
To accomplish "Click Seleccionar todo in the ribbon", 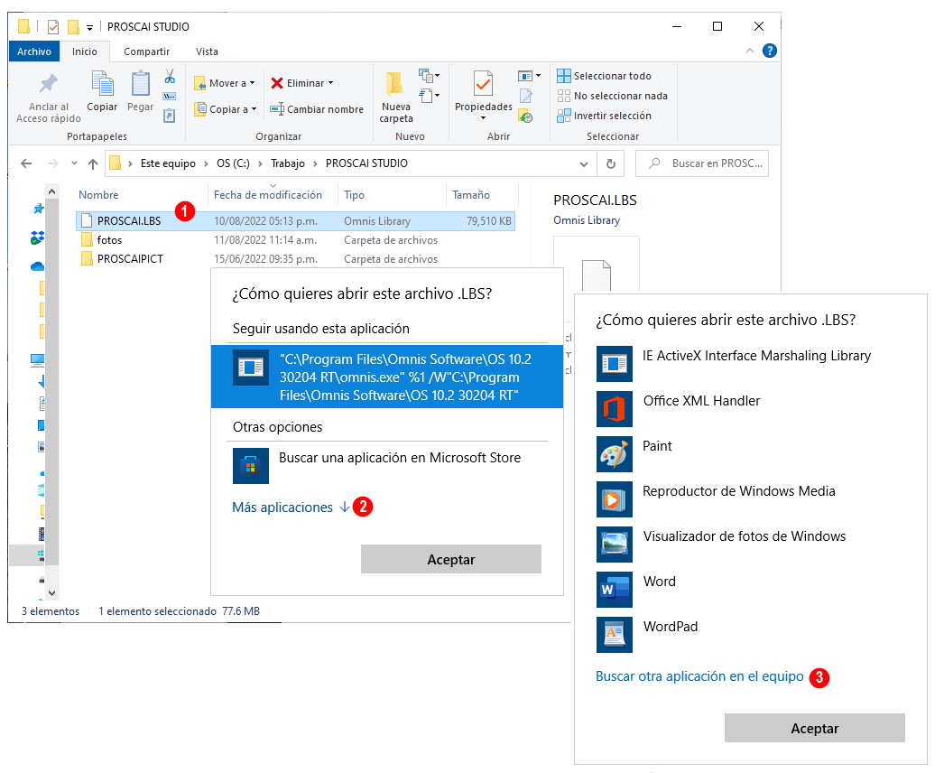I will point(605,76).
